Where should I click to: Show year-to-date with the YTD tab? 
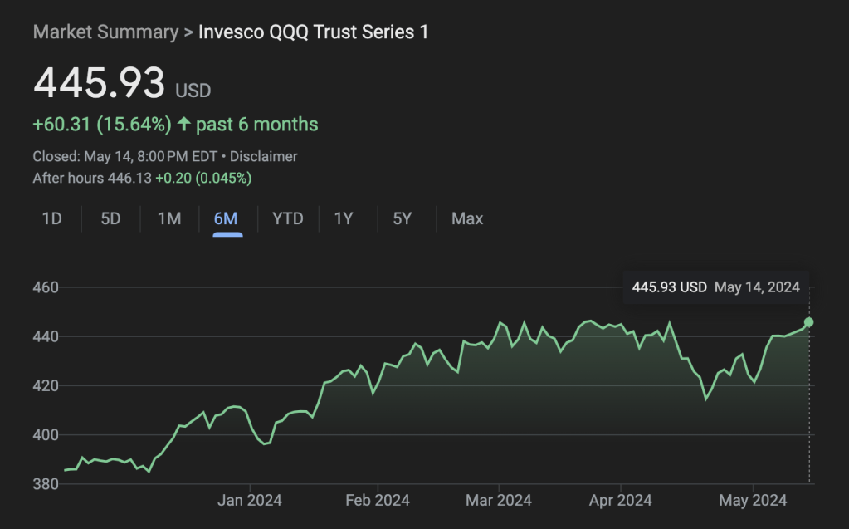tap(288, 219)
